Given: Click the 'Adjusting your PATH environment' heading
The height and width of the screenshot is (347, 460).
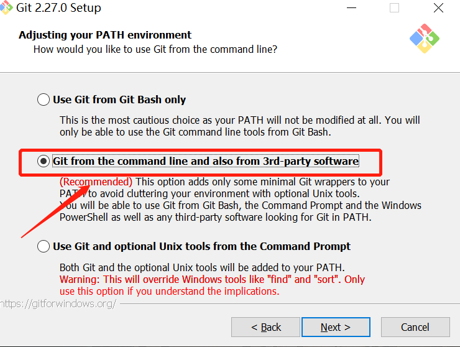Looking at the screenshot, I should 105,35.
